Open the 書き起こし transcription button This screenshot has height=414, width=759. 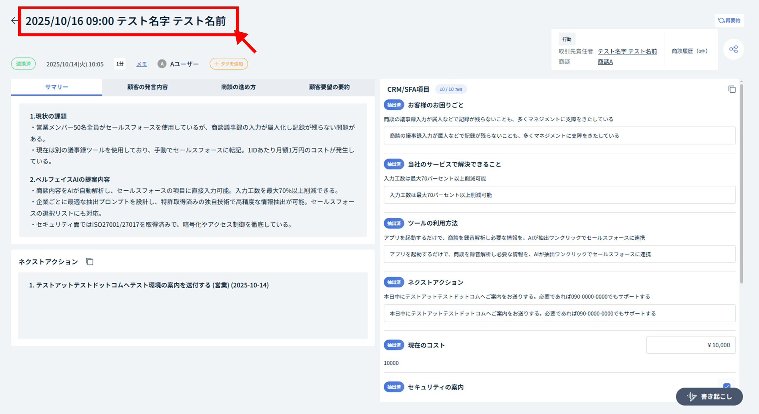tap(709, 397)
